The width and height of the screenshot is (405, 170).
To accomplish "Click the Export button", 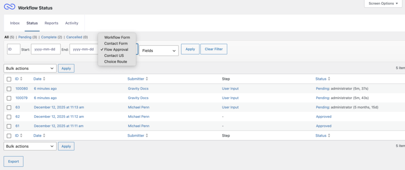I will [x=13, y=161].
